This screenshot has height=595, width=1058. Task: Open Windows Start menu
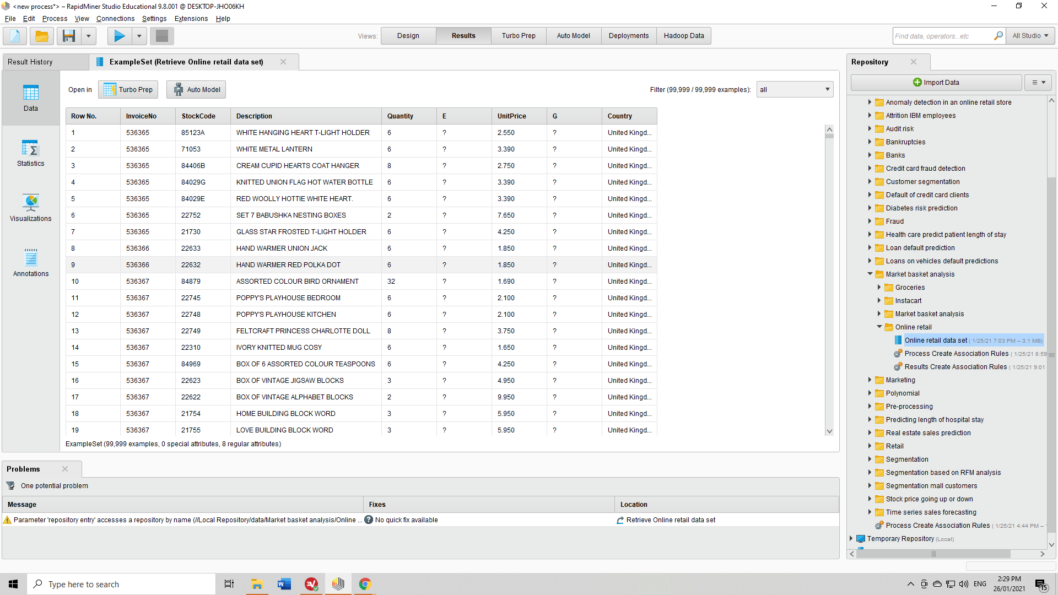[13, 584]
